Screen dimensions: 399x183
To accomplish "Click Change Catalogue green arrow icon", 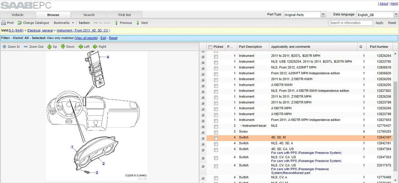I will 19,23.
